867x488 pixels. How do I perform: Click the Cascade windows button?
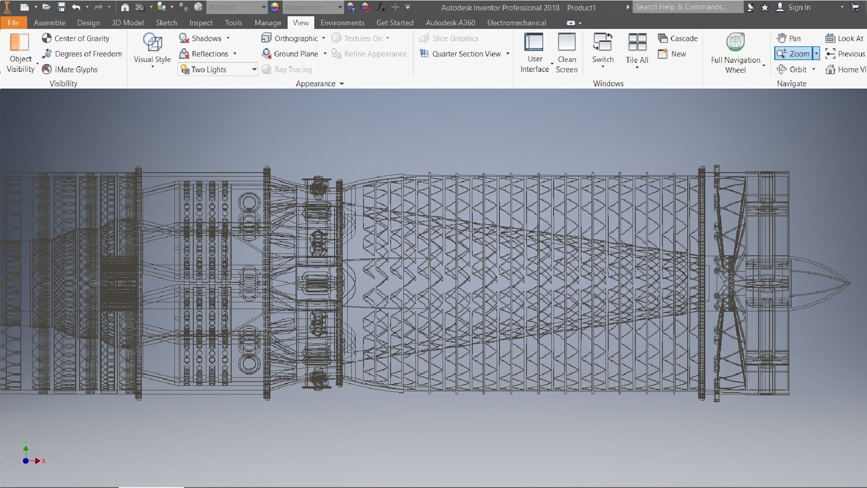pos(678,38)
